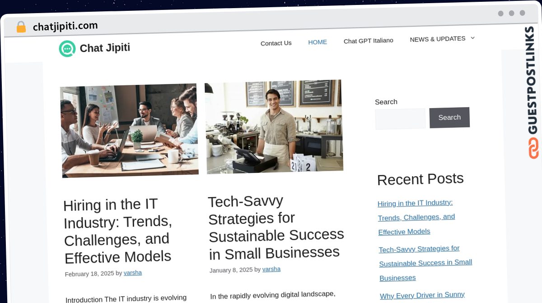Click author varsha under the January 8 post

(x=271, y=269)
